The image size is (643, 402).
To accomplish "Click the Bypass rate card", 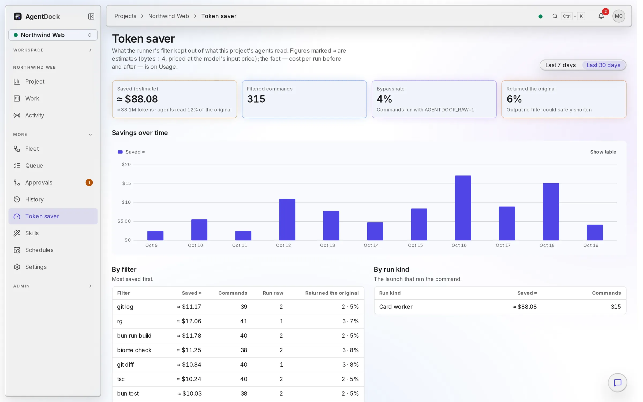I will [x=434, y=99].
